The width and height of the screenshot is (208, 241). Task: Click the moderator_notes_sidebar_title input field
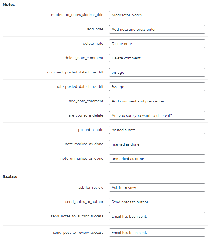point(157,15)
